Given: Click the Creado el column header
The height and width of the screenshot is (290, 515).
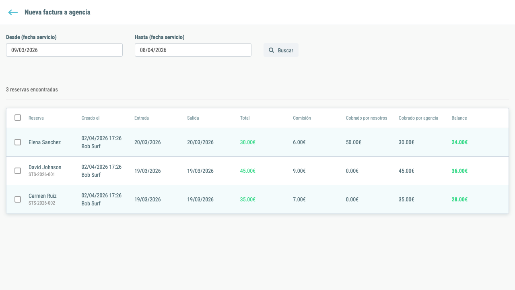Looking at the screenshot, I should tap(91, 118).
